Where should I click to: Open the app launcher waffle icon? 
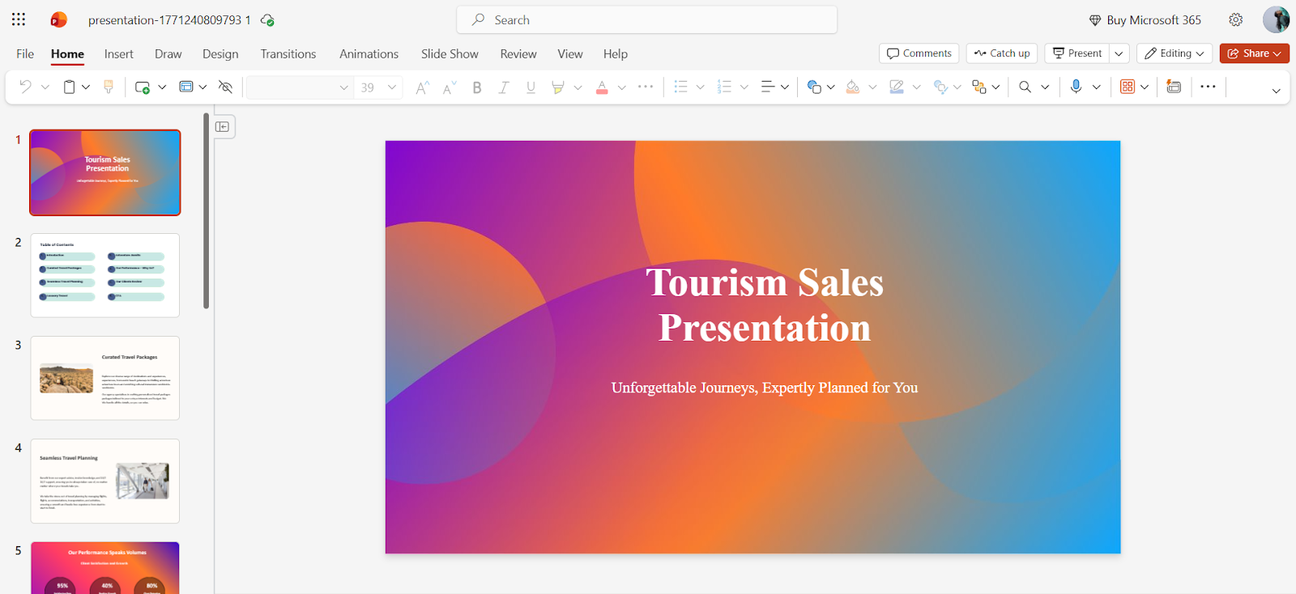[19, 19]
